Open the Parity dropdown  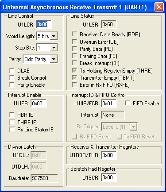[x=54, y=59]
